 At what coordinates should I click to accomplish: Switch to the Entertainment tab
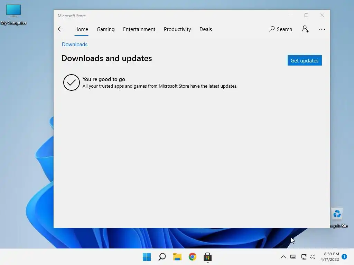pyautogui.click(x=139, y=29)
